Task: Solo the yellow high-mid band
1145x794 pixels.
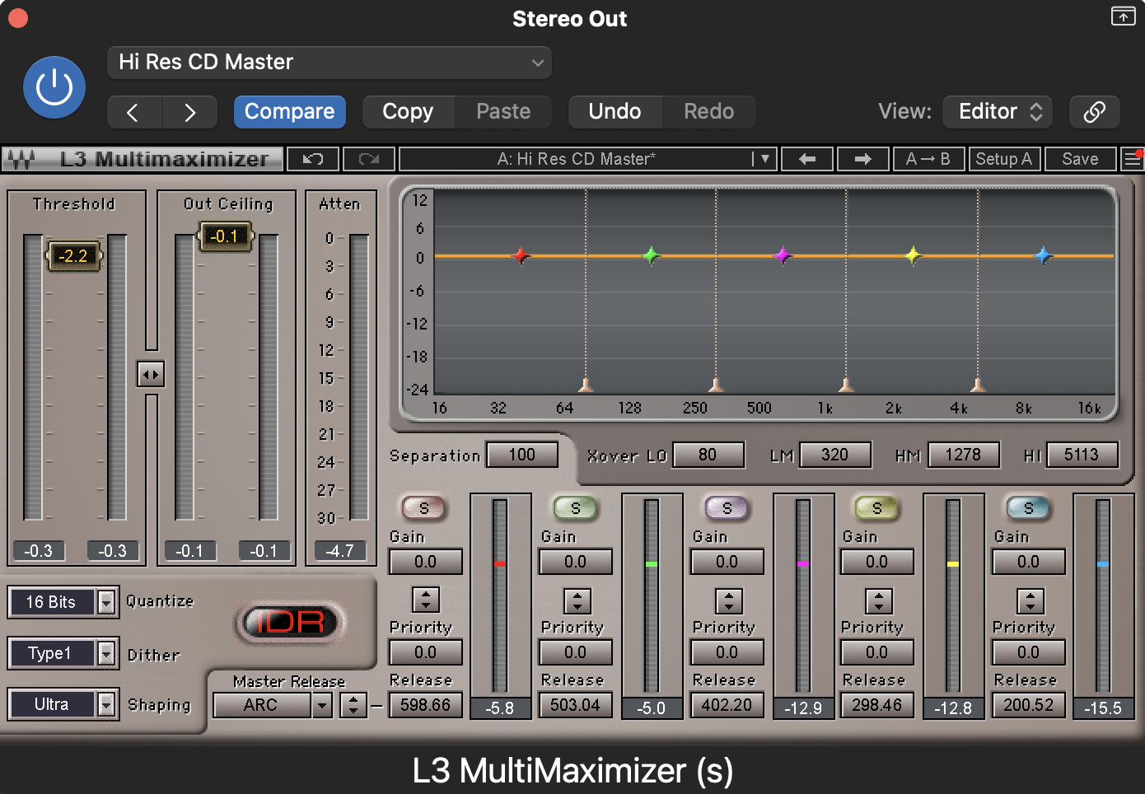Action: pyautogui.click(x=876, y=508)
